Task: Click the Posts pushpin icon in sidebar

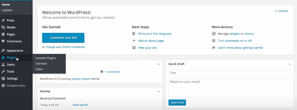Action: tap(3, 20)
